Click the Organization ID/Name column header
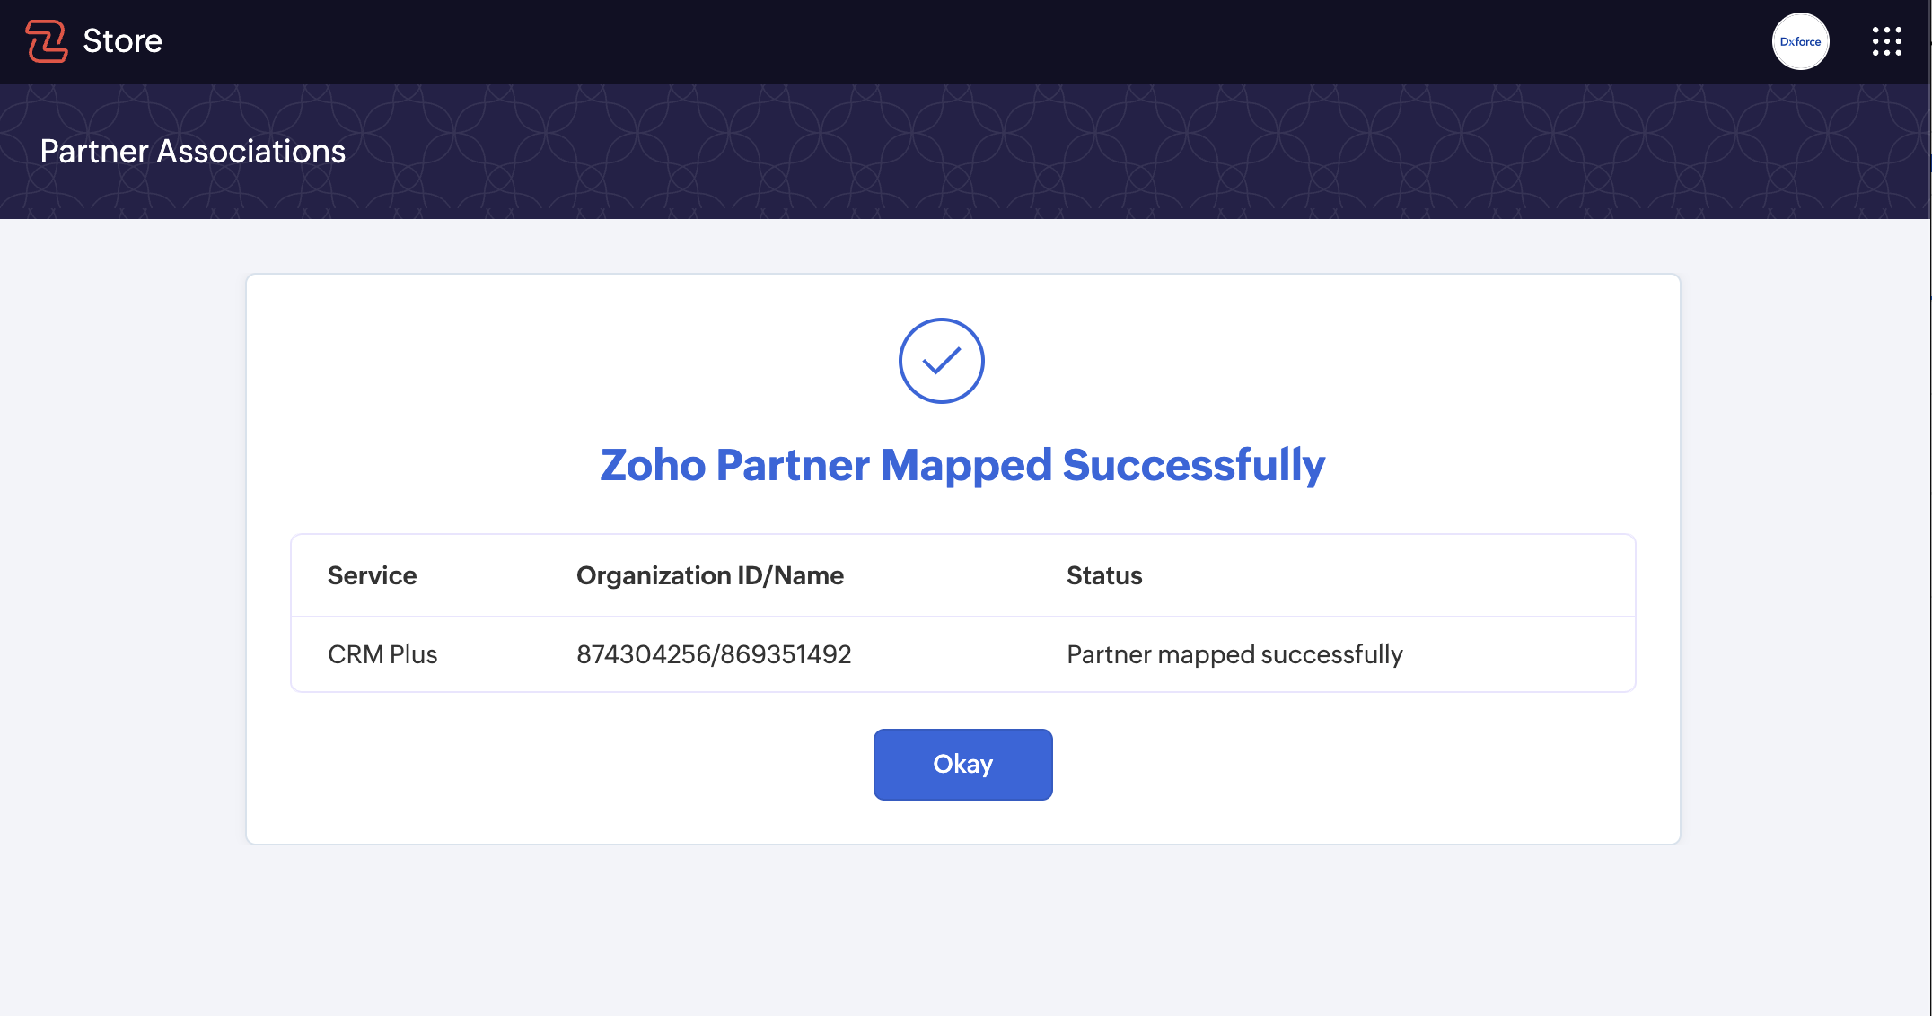This screenshot has height=1016, width=1932. [709, 575]
